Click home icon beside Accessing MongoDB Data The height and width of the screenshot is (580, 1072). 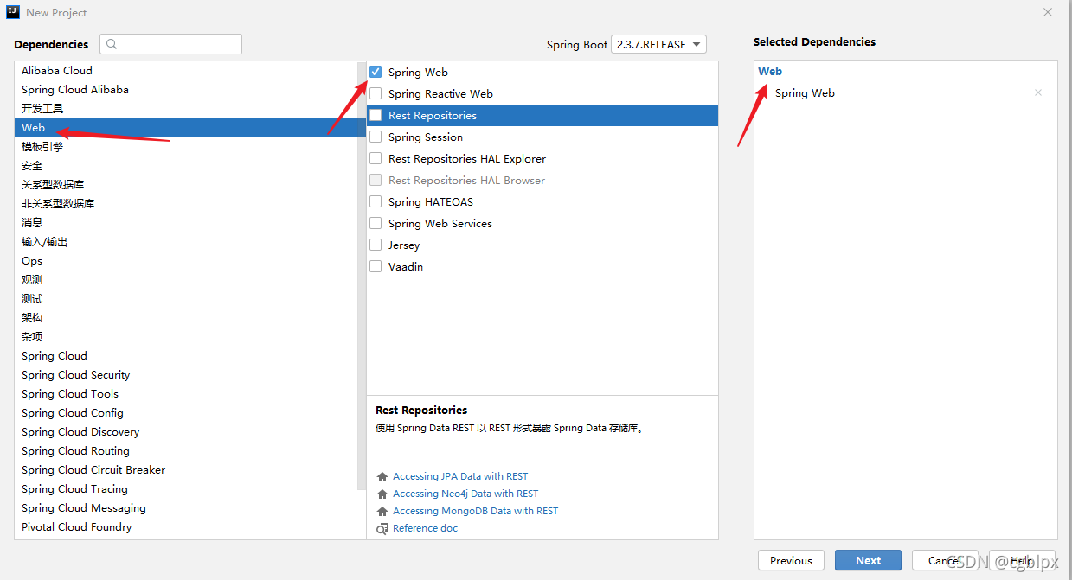click(x=382, y=511)
